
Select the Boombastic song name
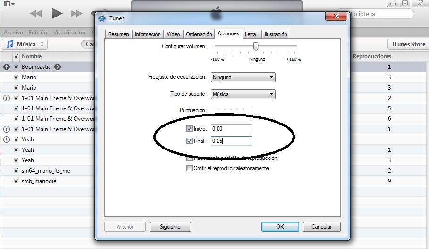pos(36,66)
